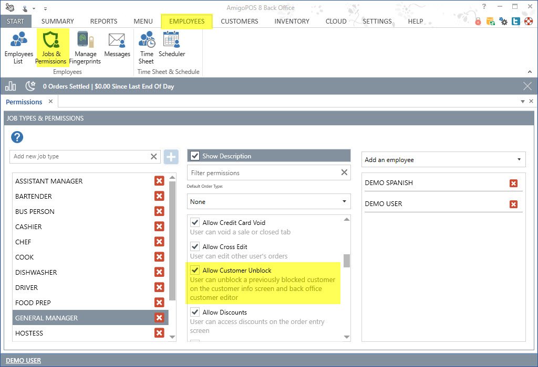Click the DEMO USER link at bottom

pos(23,360)
